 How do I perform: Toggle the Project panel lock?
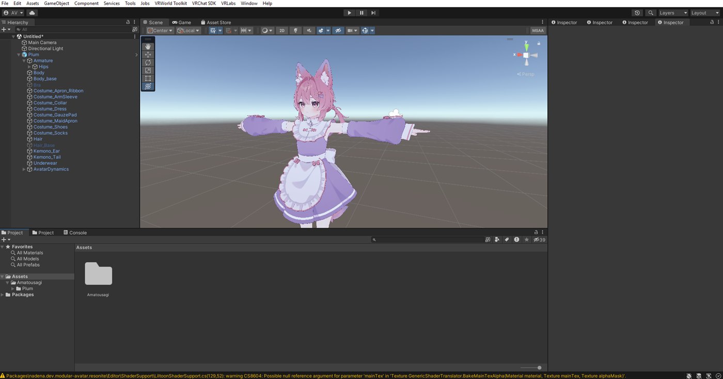point(536,233)
